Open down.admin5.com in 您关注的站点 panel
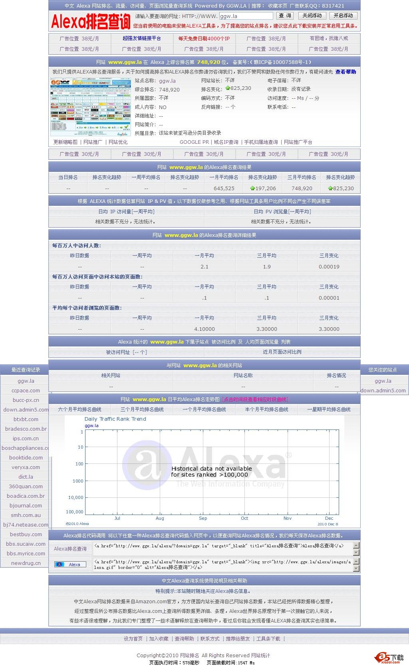Image resolution: width=409 pixels, height=666 pixels. click(383, 391)
